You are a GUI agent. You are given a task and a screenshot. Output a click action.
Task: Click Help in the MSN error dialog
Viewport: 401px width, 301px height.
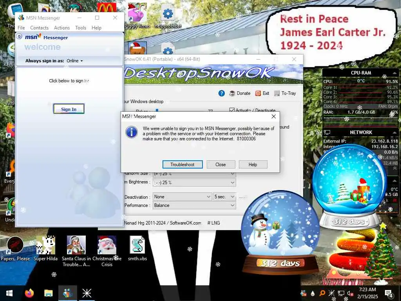click(x=253, y=164)
